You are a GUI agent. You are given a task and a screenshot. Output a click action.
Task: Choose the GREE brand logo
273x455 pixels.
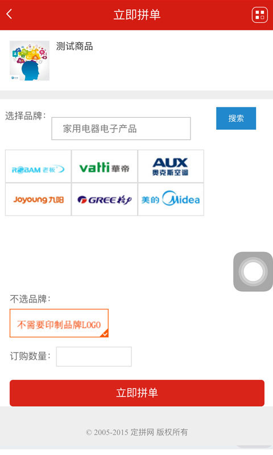point(105,200)
